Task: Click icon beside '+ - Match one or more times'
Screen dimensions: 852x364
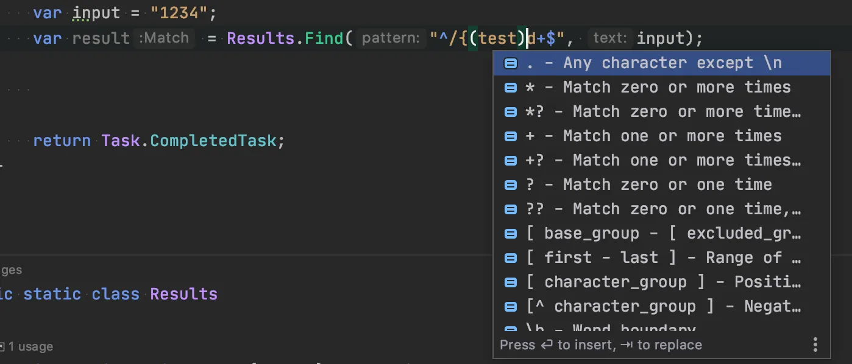Action: (511, 136)
